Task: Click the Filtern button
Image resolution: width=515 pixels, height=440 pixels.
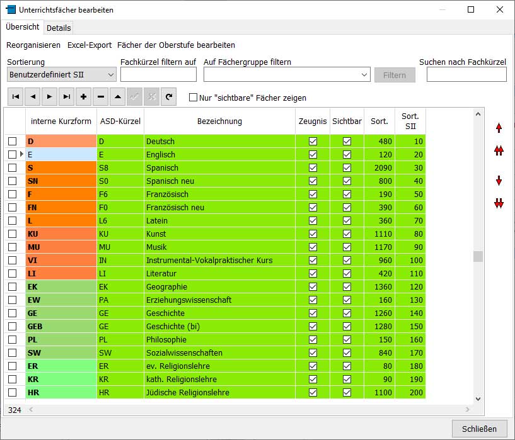Action: coord(395,75)
